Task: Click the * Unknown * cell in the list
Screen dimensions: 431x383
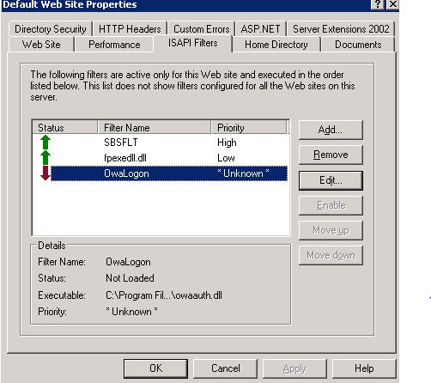Action: point(243,173)
